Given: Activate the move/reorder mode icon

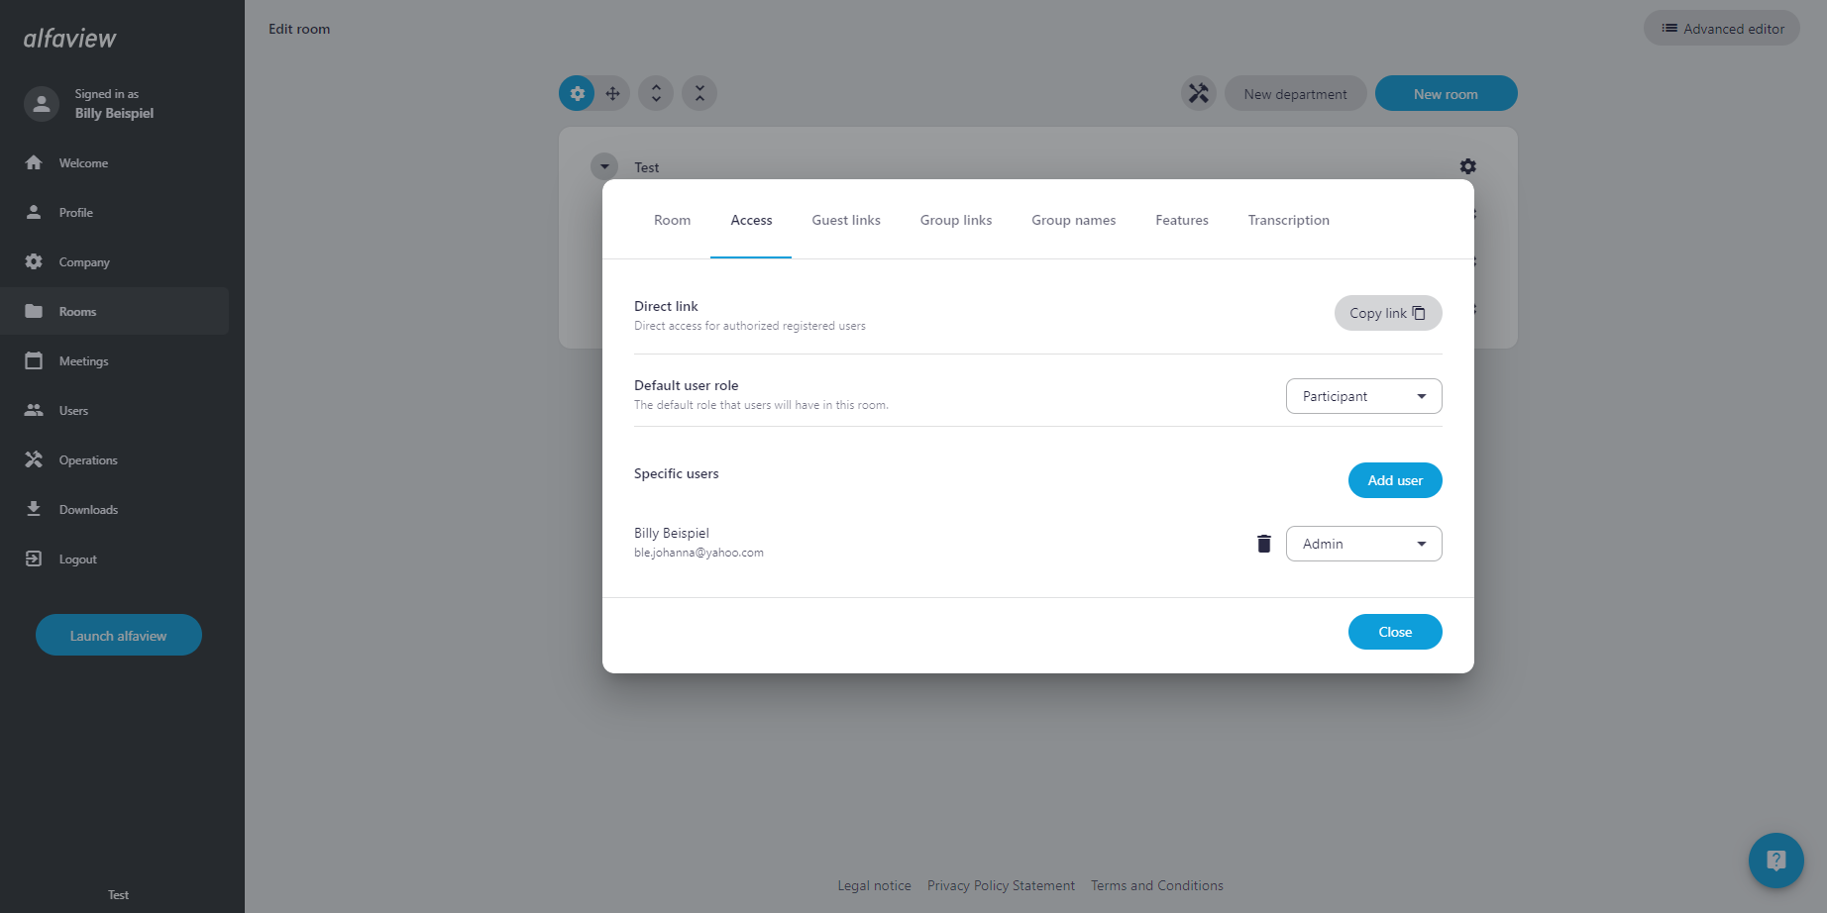Looking at the screenshot, I should [613, 94].
